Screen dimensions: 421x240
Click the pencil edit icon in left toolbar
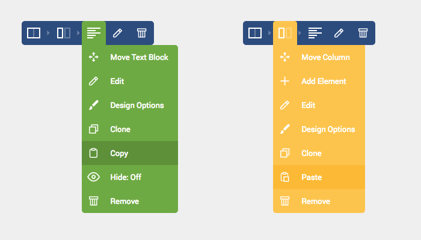(x=118, y=33)
